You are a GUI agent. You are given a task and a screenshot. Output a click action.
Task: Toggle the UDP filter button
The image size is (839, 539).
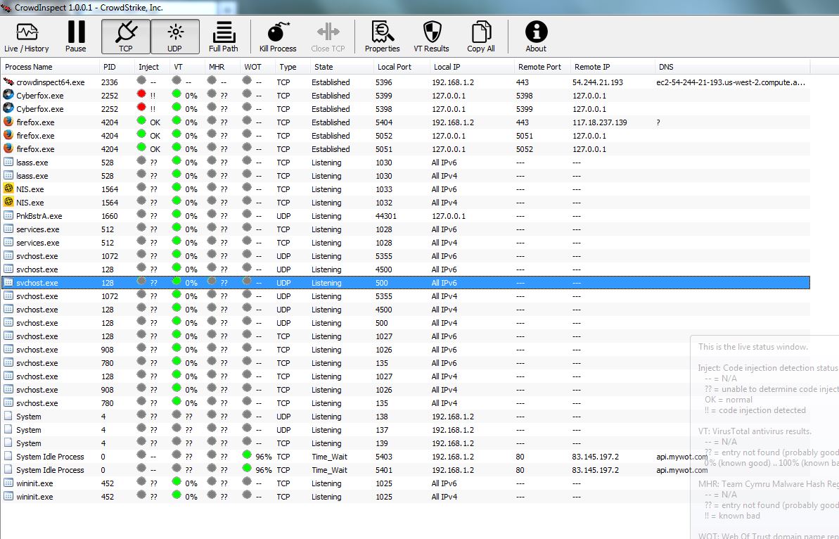point(174,37)
